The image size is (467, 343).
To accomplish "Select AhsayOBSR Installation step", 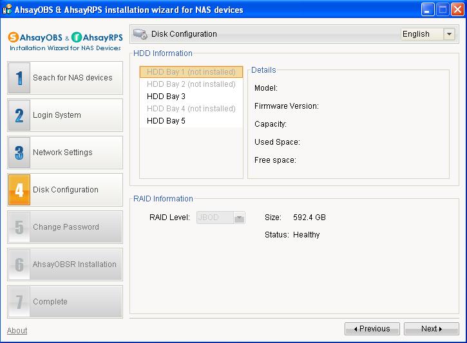I will 65,264.
